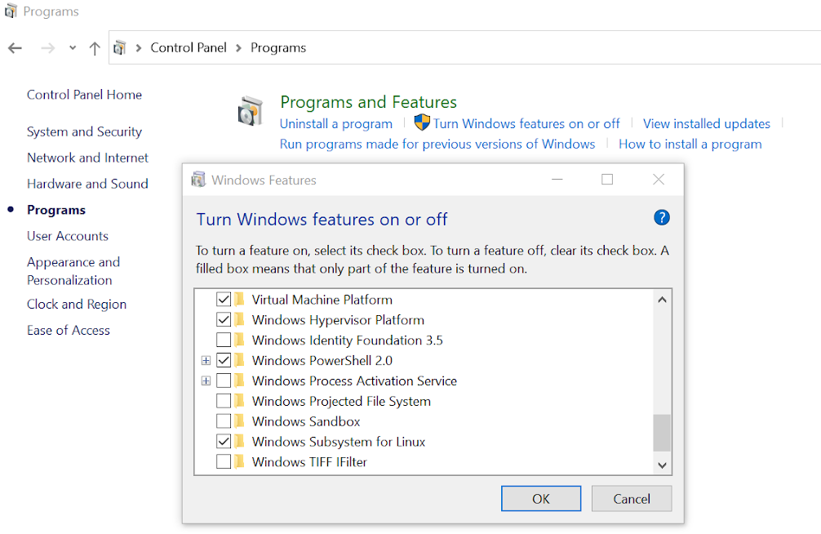Screen dimensions: 821x534
Task: Open the Help question mark icon
Action: tap(662, 217)
